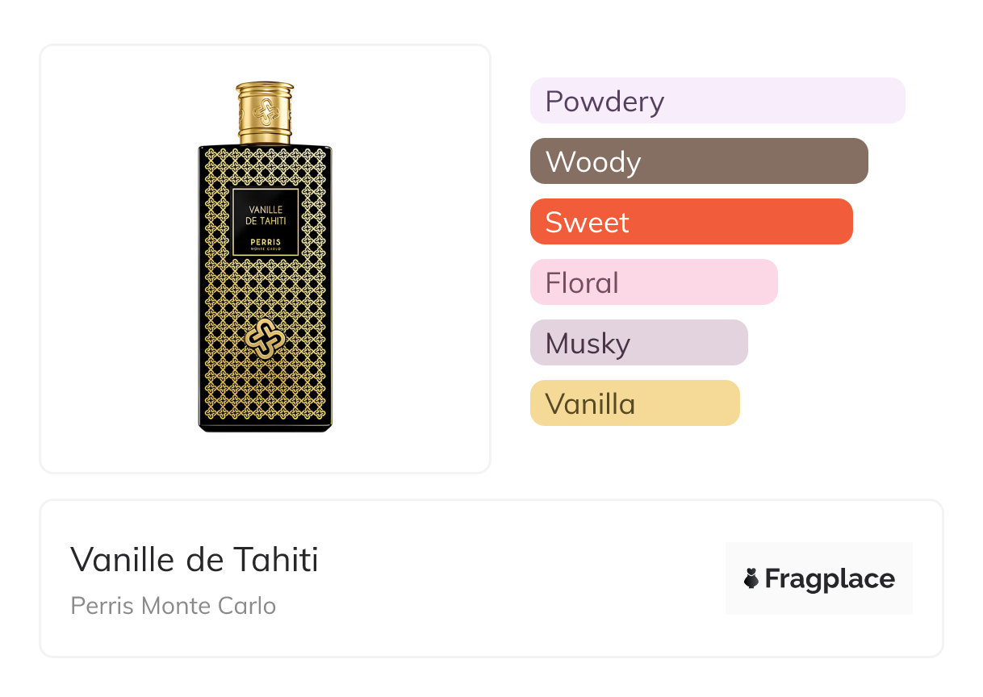Click the "MONTE CARLO" small text on the bottle
Viewport: 983px width, 697px height.
(x=265, y=248)
